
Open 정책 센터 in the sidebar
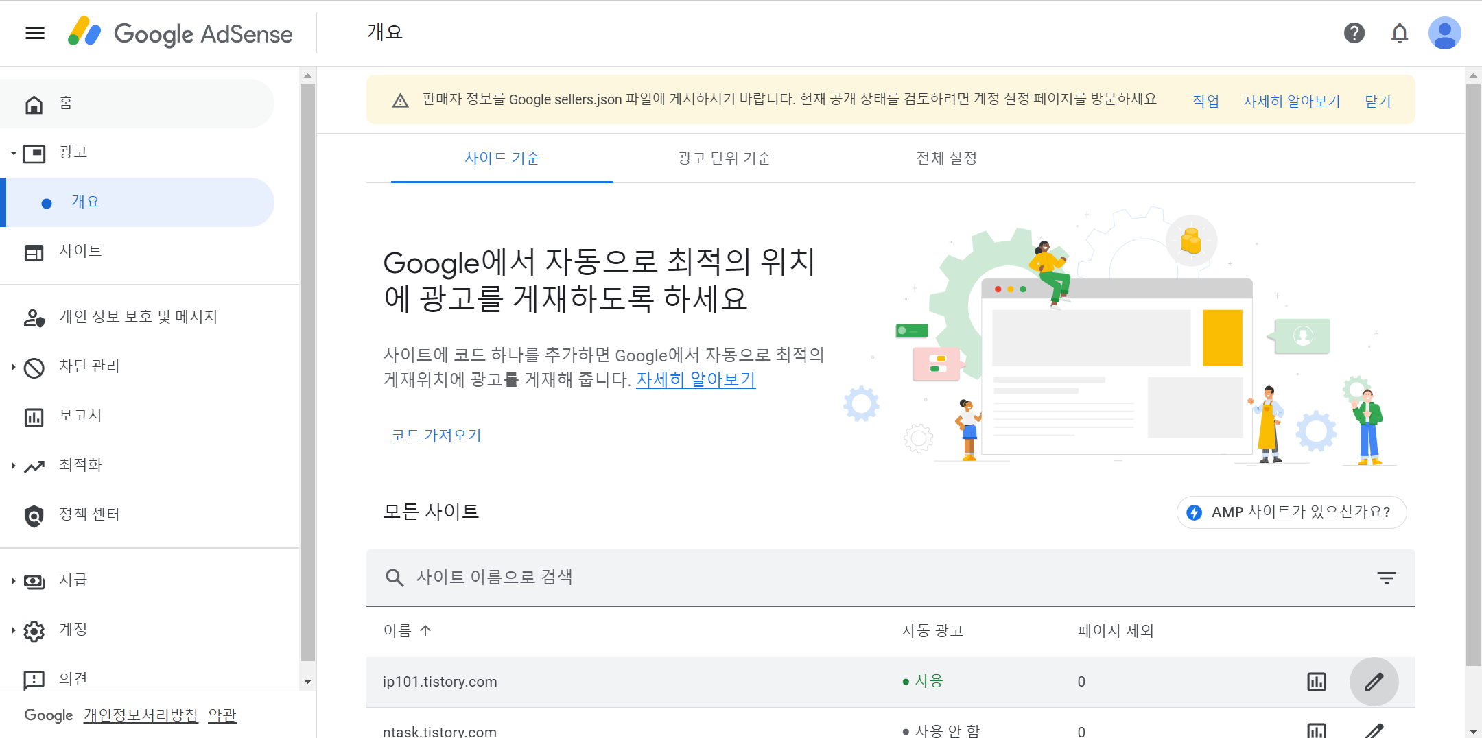(x=137, y=515)
